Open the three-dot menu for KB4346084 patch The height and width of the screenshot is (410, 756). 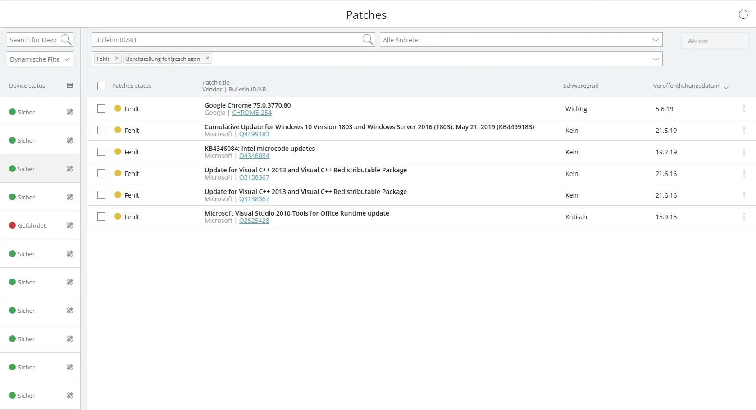tap(744, 152)
